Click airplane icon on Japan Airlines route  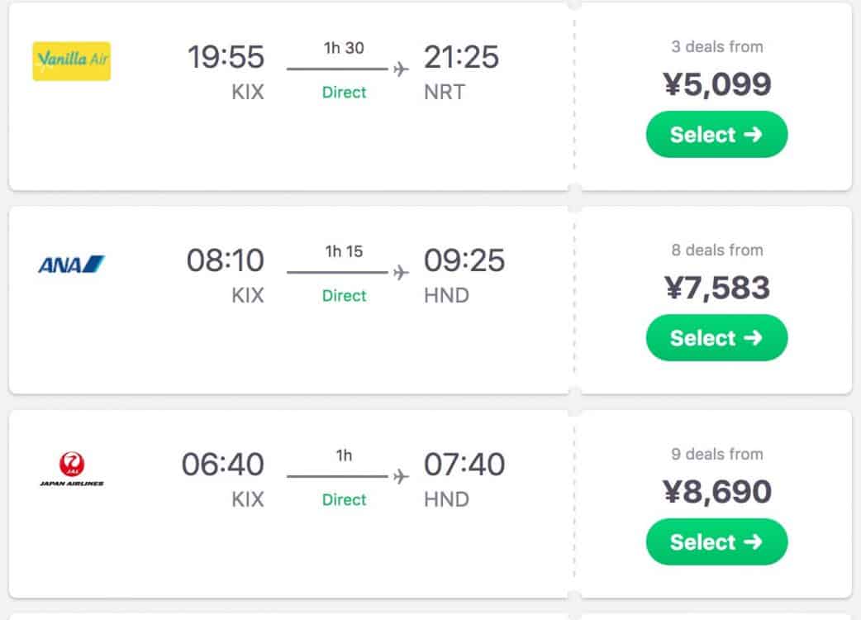pyautogui.click(x=401, y=476)
